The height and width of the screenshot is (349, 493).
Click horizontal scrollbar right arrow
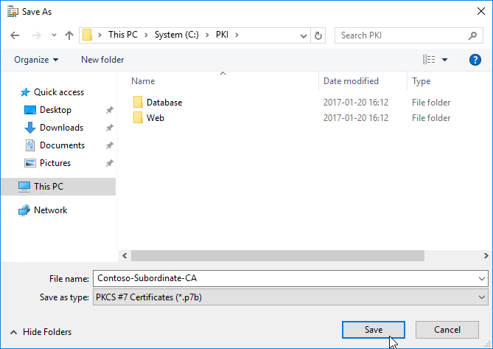[x=486, y=255]
